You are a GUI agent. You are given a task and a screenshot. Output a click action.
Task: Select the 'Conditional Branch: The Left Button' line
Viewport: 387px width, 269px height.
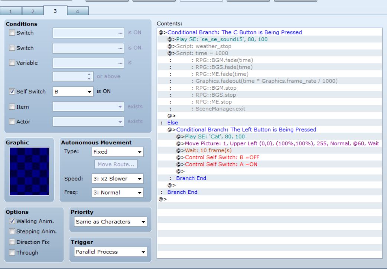coord(270,130)
